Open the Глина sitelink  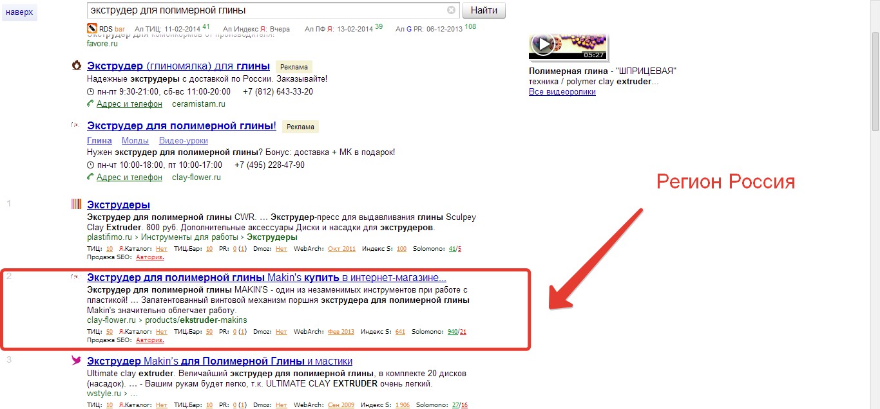click(x=99, y=140)
